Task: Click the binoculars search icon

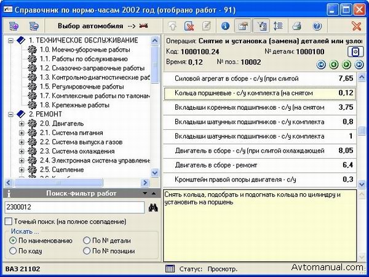Action: (153, 207)
